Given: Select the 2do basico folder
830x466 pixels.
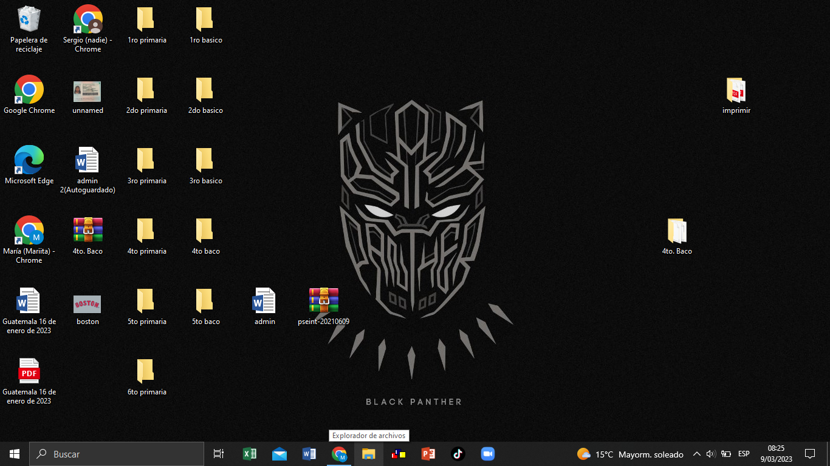Looking at the screenshot, I should (x=205, y=95).
